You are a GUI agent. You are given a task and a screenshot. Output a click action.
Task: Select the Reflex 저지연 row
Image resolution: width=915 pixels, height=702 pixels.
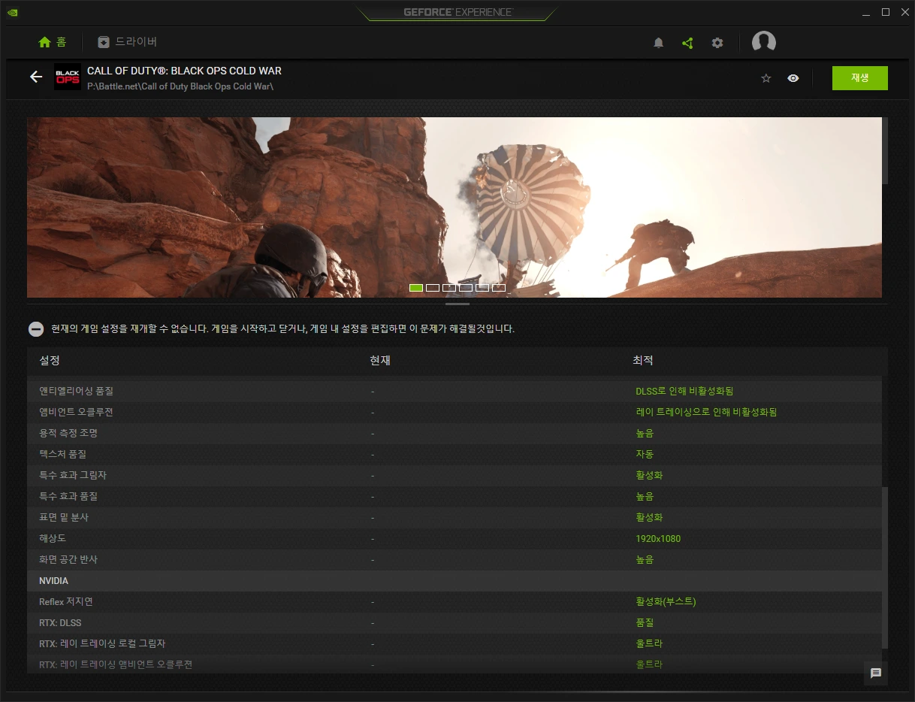[454, 602]
